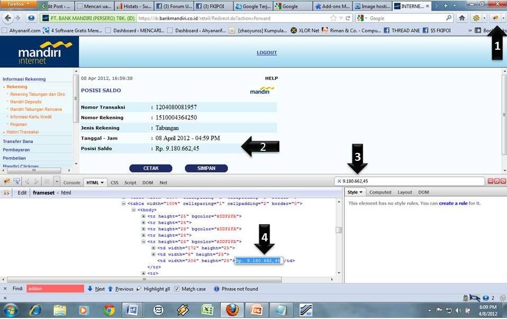Toggle Firebug command line list icon
Screen dimensions: 507x319
pos(47,182)
